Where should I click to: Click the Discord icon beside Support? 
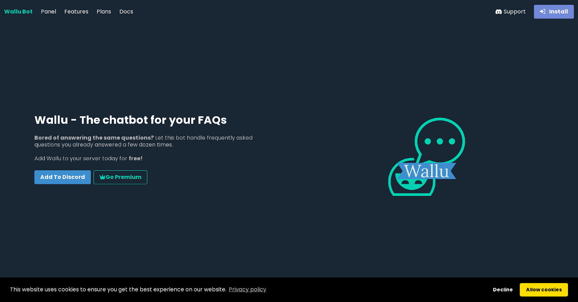[x=499, y=12]
